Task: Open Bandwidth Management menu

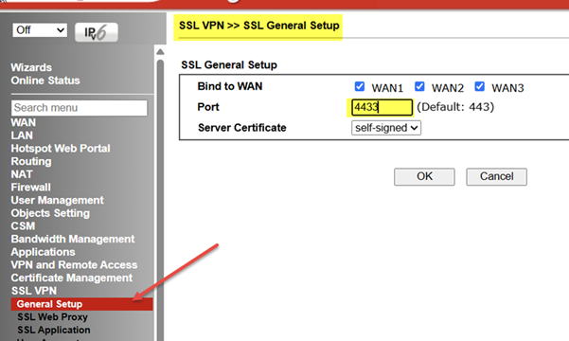Action: point(73,239)
